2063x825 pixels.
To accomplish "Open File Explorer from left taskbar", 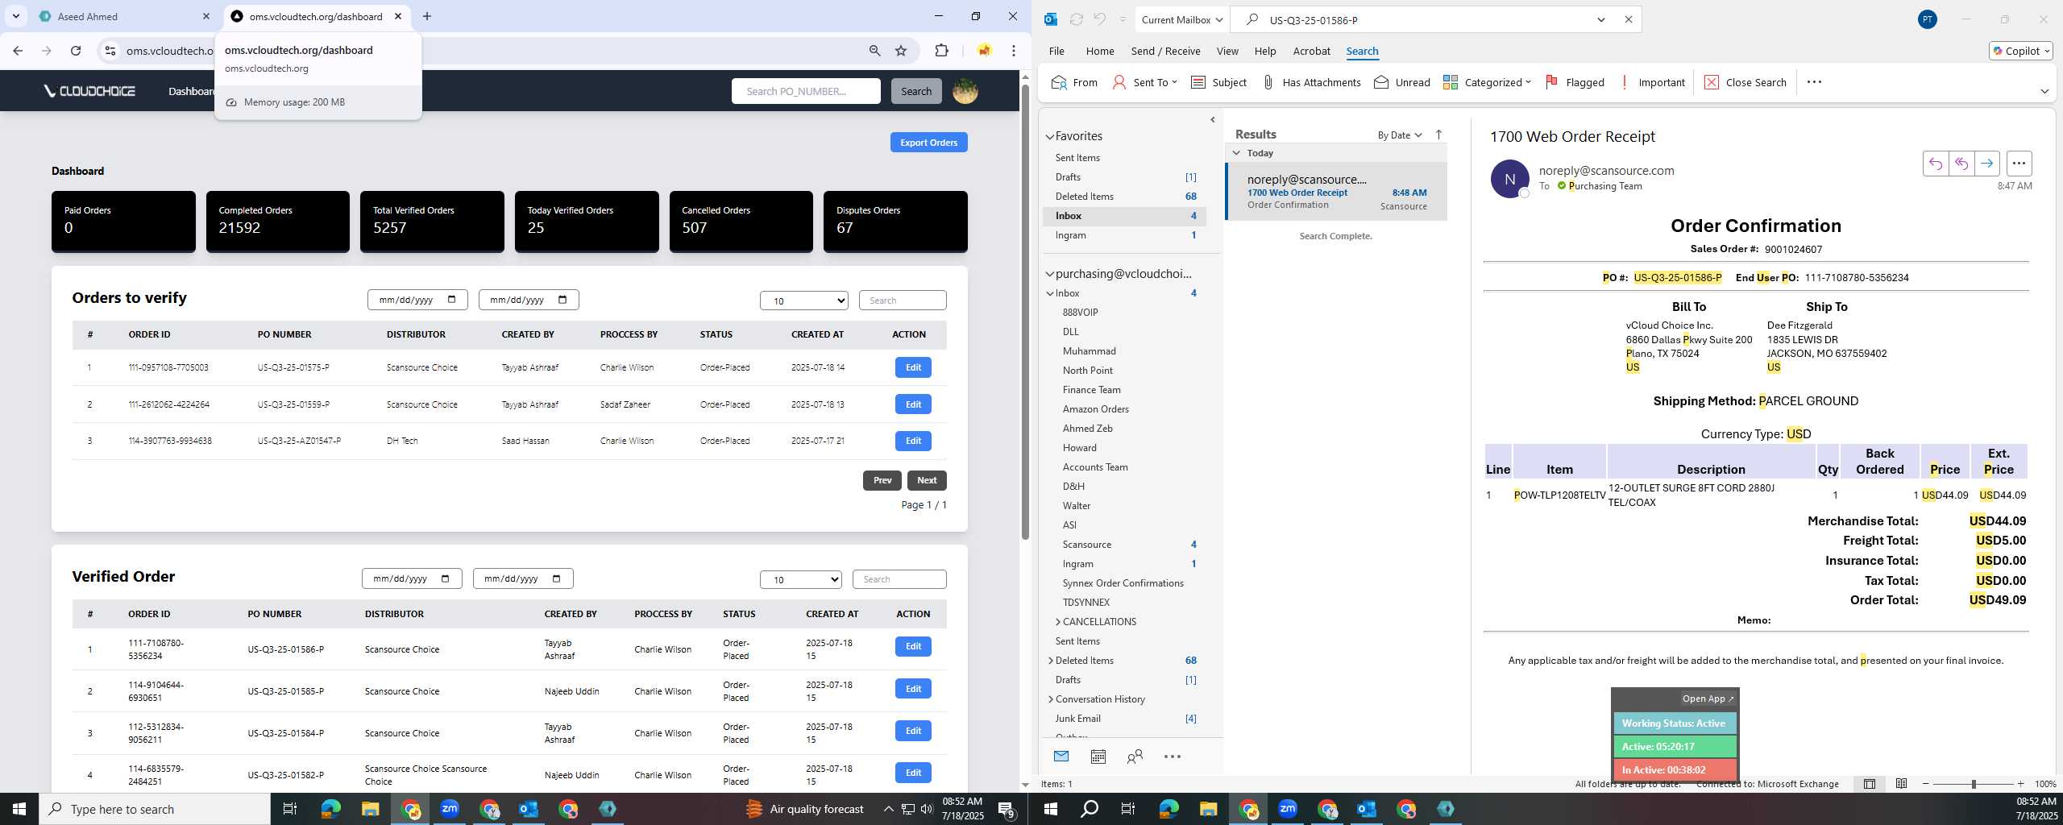I will 370,808.
